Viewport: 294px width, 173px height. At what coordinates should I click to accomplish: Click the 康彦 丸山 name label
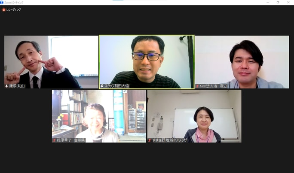point(17,86)
